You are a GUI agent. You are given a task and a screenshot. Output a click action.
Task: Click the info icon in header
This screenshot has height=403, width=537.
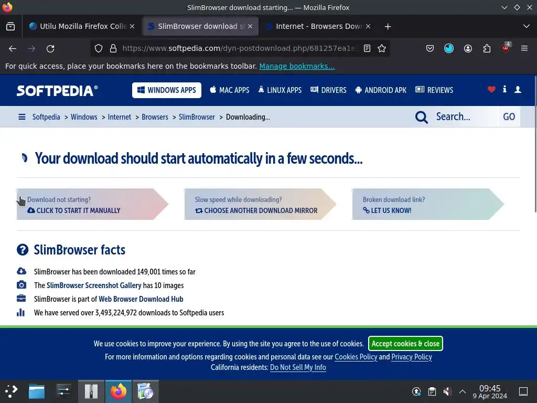click(504, 89)
